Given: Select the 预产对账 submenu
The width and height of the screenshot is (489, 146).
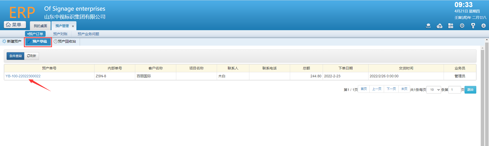Looking at the screenshot, I should point(60,34).
